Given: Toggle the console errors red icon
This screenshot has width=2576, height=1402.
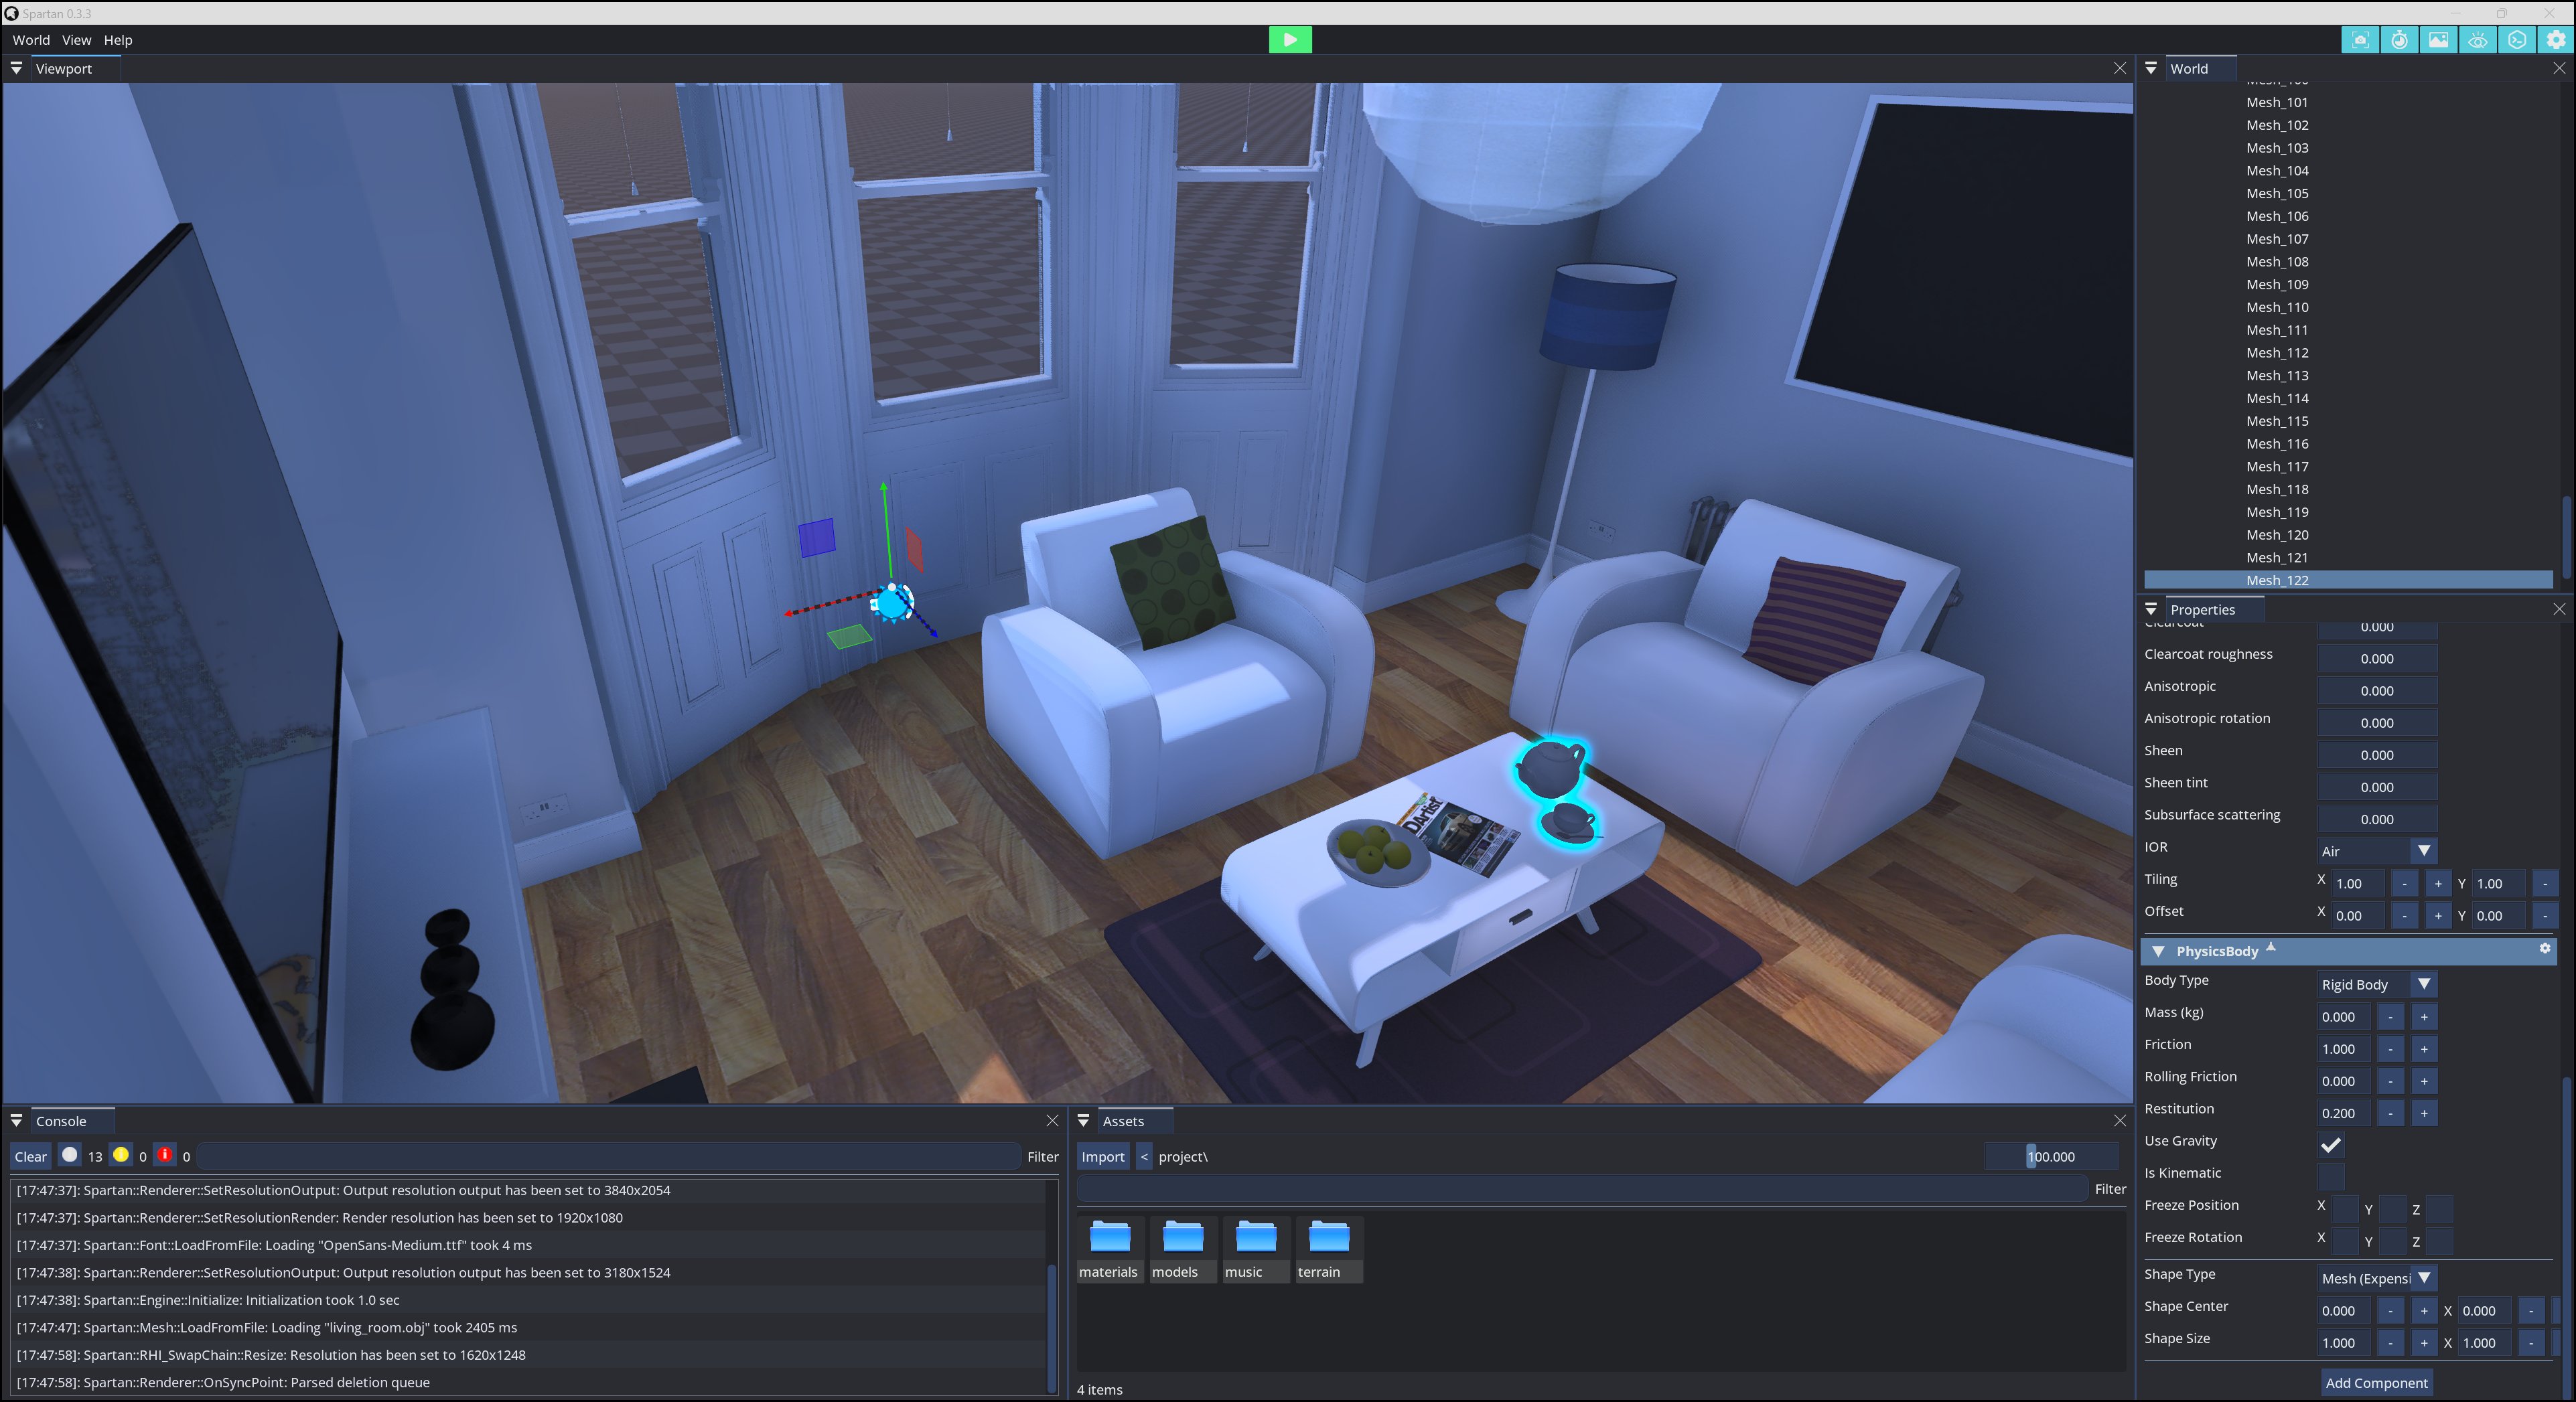Looking at the screenshot, I should tap(165, 1155).
